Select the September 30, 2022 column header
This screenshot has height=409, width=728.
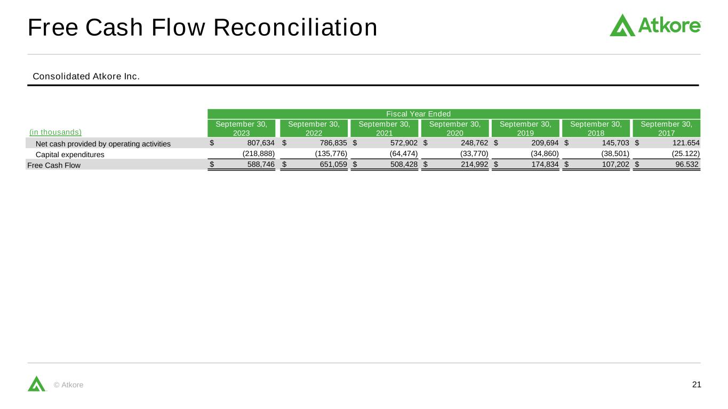pyautogui.click(x=314, y=128)
